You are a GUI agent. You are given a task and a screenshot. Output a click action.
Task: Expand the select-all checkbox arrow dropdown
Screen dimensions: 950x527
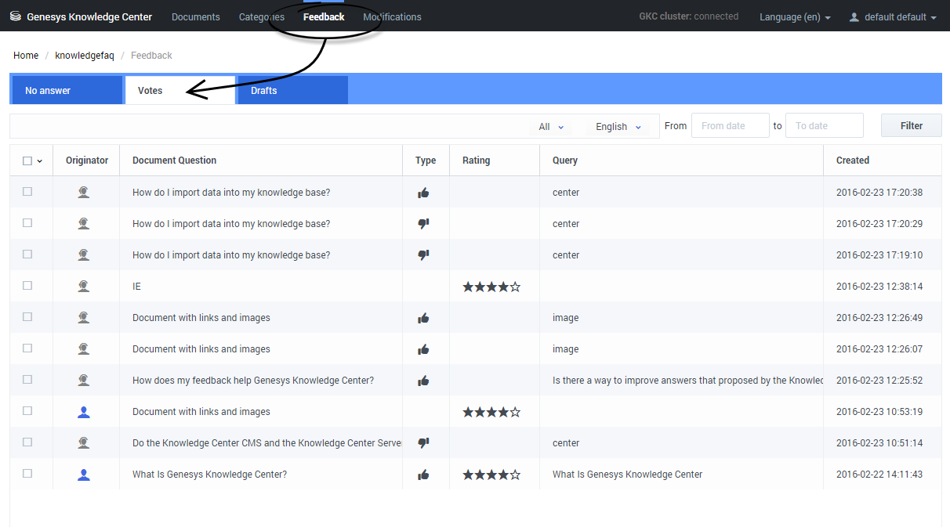(40, 161)
